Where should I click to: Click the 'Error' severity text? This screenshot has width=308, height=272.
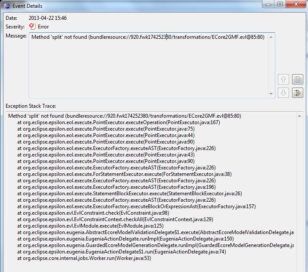pyautogui.click(x=43, y=27)
